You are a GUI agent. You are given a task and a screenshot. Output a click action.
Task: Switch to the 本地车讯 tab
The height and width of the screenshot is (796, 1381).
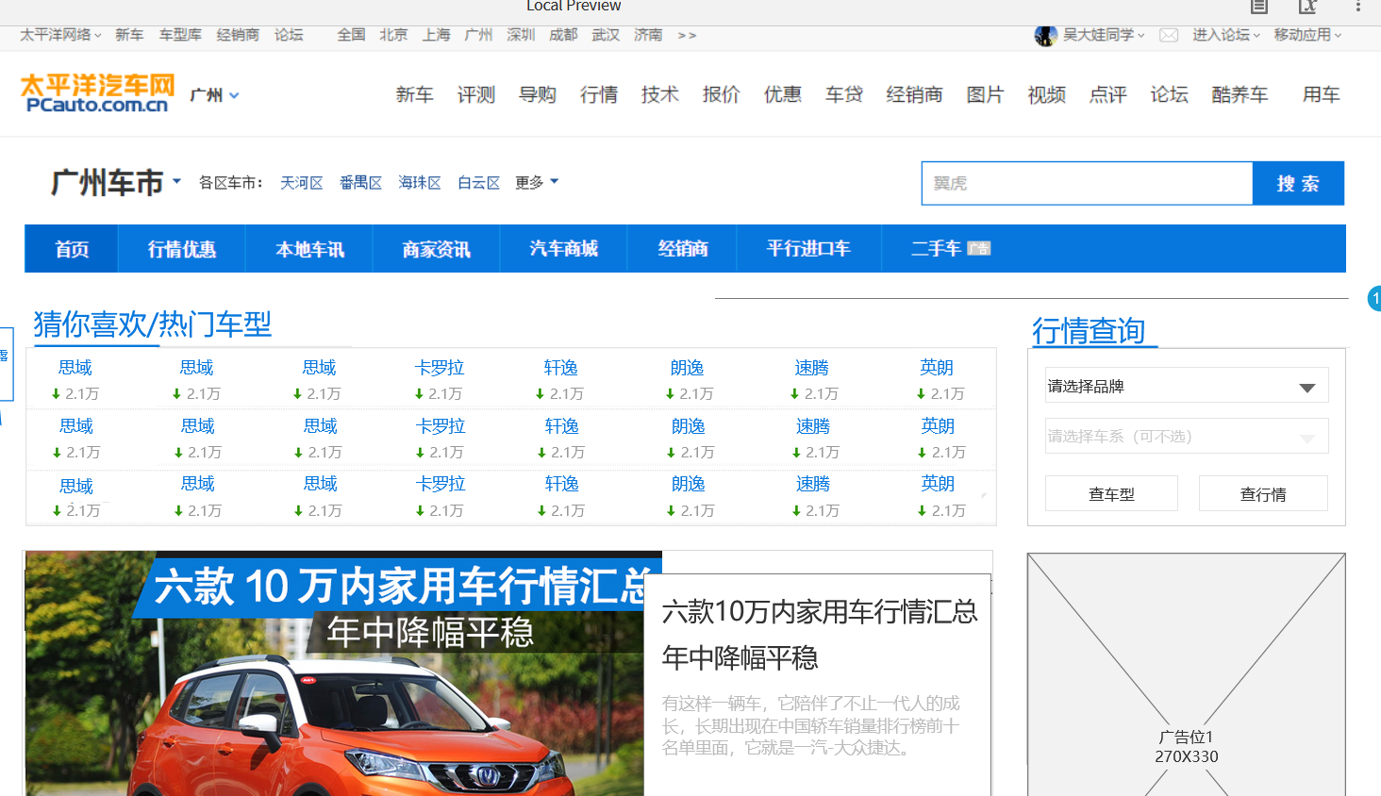309,248
